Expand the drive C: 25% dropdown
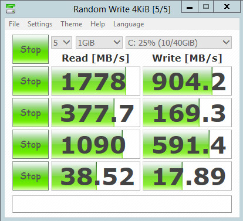 click(x=178, y=42)
